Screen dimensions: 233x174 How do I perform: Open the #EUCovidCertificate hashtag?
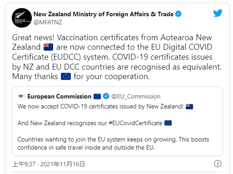point(135,123)
